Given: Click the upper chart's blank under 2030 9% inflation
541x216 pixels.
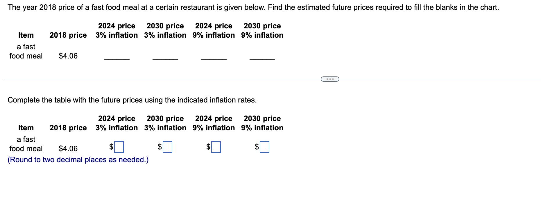Looking at the screenshot, I should coord(262,59).
